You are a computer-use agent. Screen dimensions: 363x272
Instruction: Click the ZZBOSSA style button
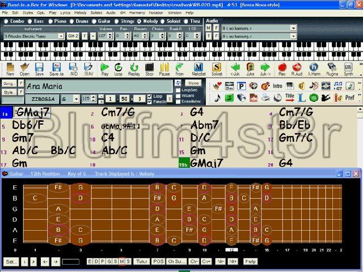pyautogui.click(x=43, y=99)
